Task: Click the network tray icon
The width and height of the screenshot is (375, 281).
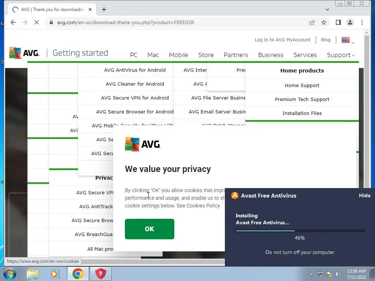Action: pos(320,274)
